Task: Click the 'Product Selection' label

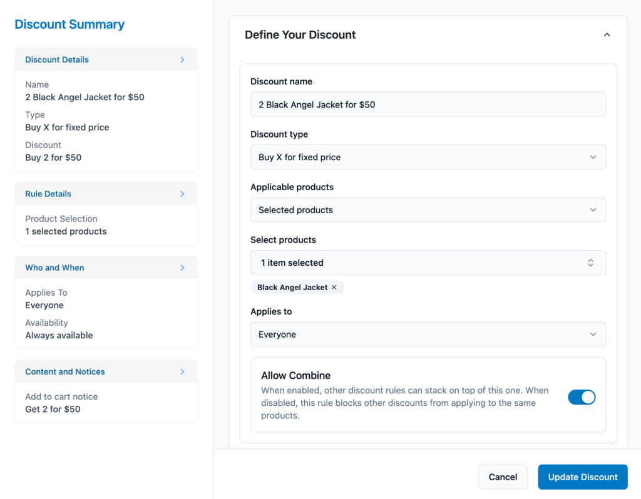Action: [61, 219]
